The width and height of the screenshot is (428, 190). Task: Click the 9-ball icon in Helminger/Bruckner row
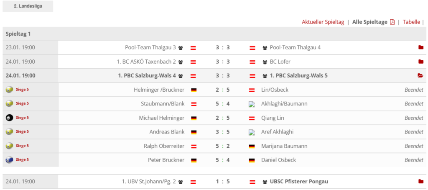click(x=10, y=90)
